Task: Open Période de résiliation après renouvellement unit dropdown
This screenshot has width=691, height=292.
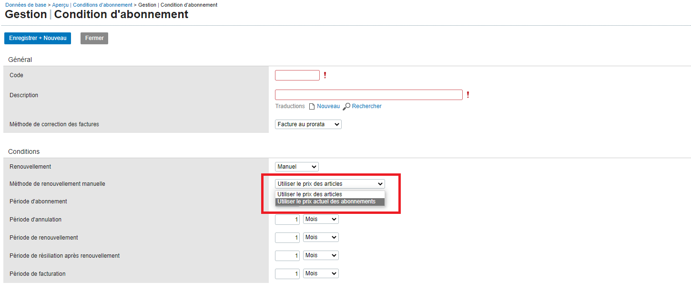Action: coord(321,255)
